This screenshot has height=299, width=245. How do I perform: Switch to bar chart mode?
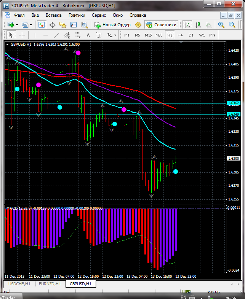(x=187, y=25)
